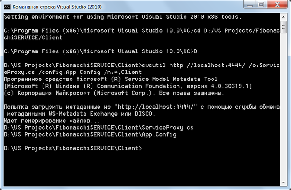Close the Visual Studio command prompt window
Image resolution: width=291 pixels, height=190 pixels.
tap(277, 6)
